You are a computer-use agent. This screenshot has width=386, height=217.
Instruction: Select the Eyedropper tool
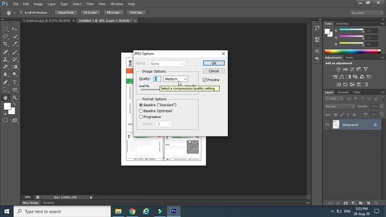pos(14,44)
